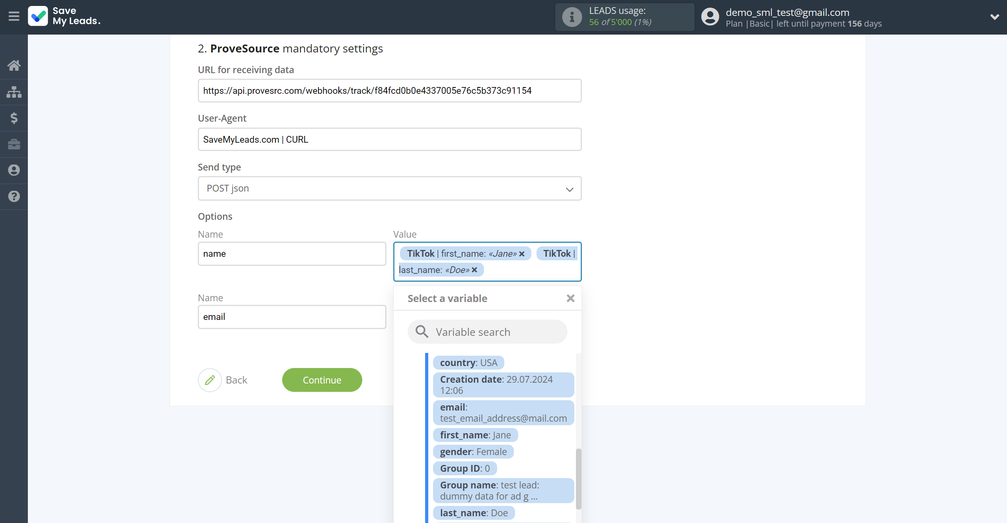Click the variable search magnifier icon

(422, 332)
